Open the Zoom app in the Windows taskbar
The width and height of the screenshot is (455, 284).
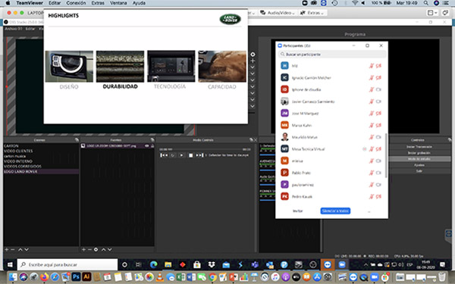pos(342,264)
